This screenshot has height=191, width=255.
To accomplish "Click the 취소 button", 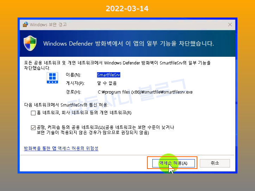I will pyautogui.click(x=215, y=163).
